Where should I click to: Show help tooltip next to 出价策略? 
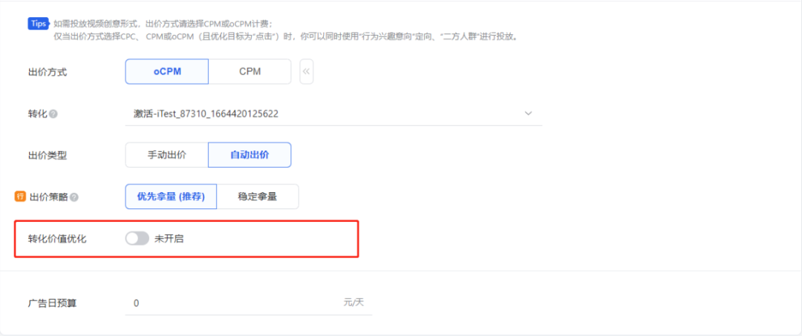(x=74, y=197)
